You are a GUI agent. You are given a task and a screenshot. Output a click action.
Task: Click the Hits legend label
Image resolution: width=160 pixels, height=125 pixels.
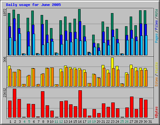[x=157, y=13]
